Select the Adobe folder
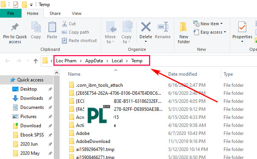The width and height of the screenshot is (257, 159). (83, 133)
